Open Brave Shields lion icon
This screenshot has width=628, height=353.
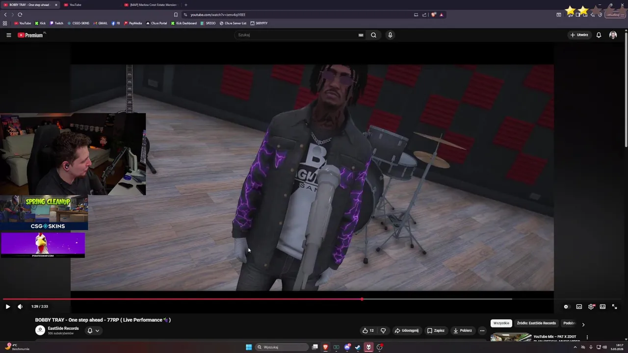point(433,15)
